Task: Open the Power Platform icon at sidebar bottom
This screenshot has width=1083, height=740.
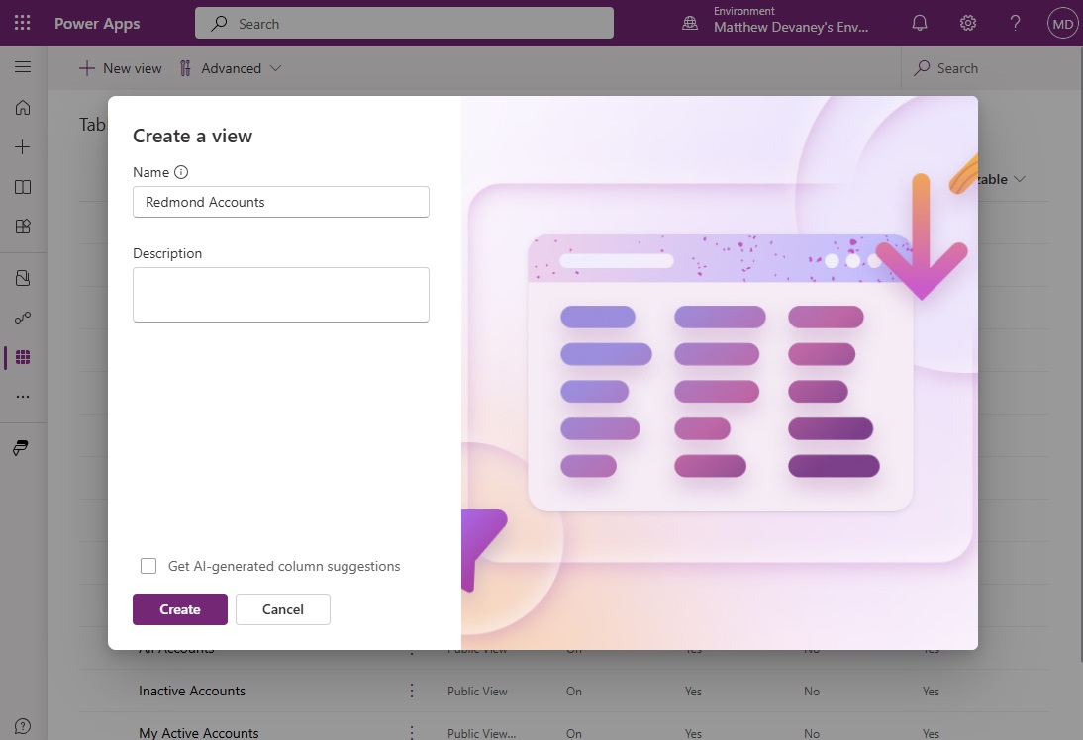Action: 23,447
